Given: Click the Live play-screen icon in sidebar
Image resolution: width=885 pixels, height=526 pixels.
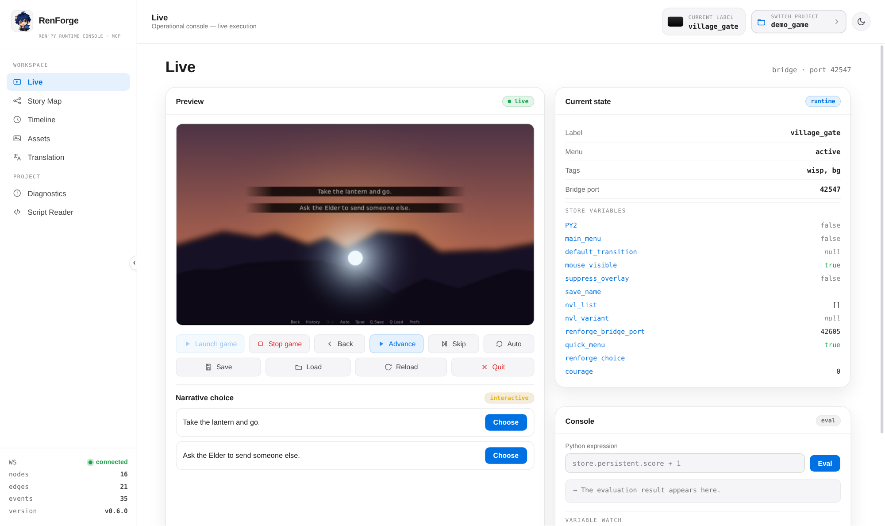Looking at the screenshot, I should point(17,82).
